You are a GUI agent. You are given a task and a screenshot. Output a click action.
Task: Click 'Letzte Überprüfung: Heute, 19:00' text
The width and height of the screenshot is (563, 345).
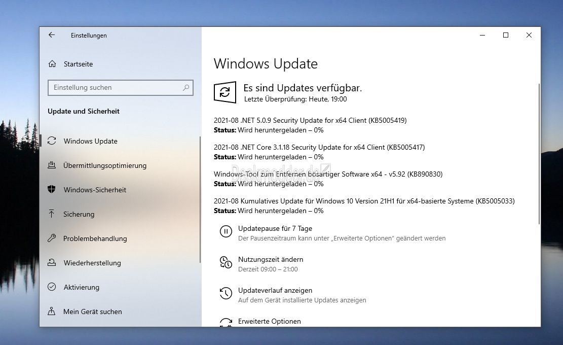click(295, 99)
